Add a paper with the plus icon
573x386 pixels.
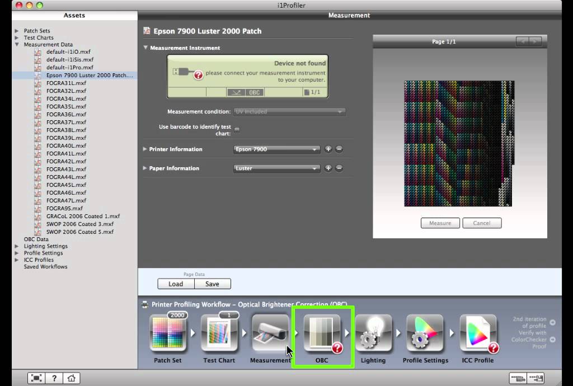click(x=328, y=168)
